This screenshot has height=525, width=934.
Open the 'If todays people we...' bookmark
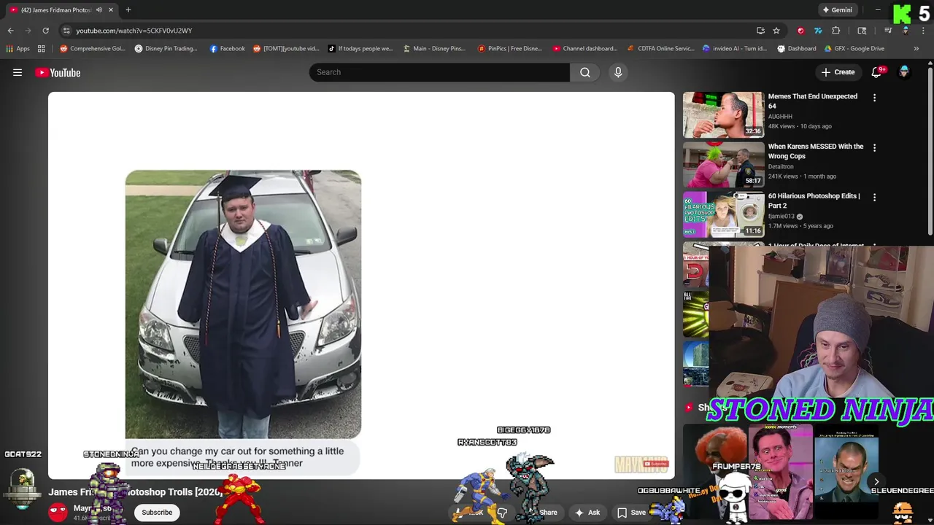point(360,49)
